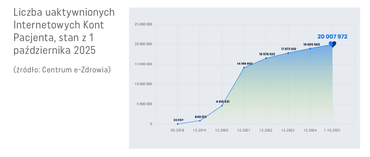Image resolution: width=370 pixels, height=157 pixels.
Task: Select the 4 610 531 value label
Action: click(222, 101)
